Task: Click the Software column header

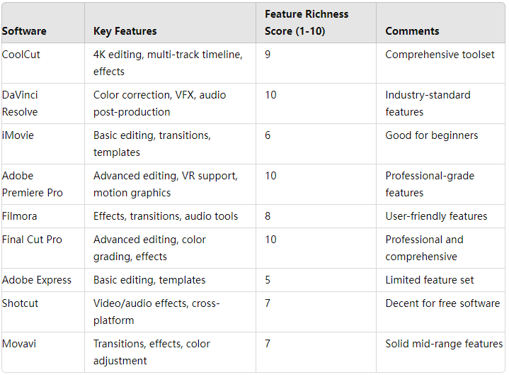Action: [x=24, y=31]
